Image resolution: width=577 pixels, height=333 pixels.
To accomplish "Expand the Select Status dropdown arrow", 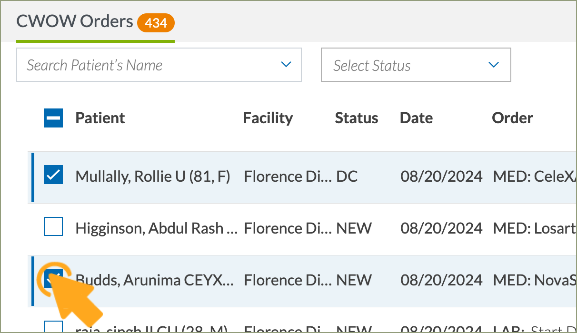I will click(x=494, y=65).
